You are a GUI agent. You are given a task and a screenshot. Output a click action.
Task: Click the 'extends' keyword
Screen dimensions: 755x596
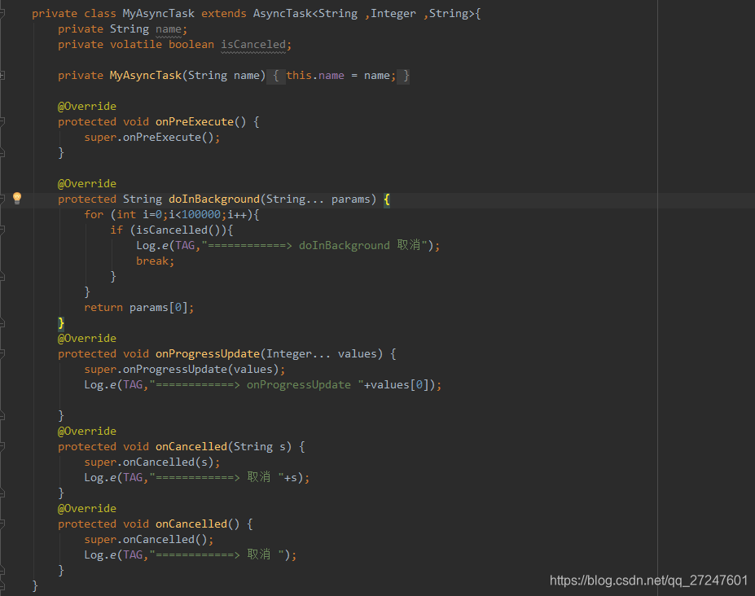[x=224, y=14]
